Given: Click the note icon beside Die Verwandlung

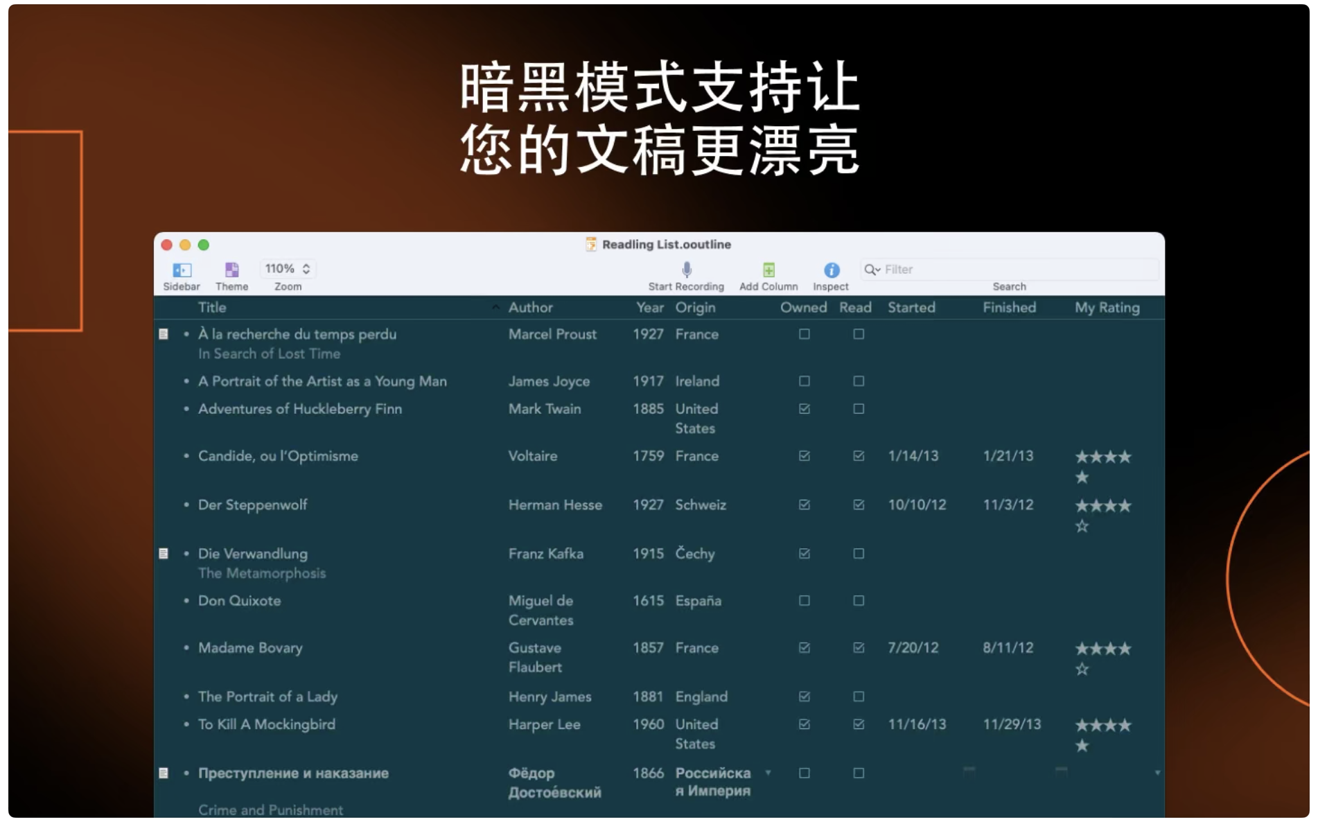Looking at the screenshot, I should click(164, 554).
